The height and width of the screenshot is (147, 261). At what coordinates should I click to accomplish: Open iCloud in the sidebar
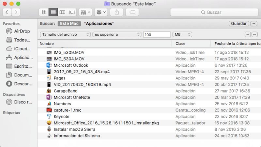(x=18, y=48)
